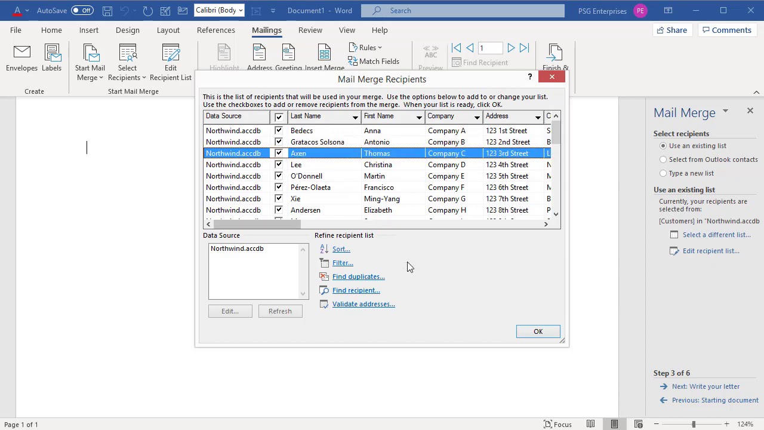Click the Sort... link
764x430 pixels.
341,249
